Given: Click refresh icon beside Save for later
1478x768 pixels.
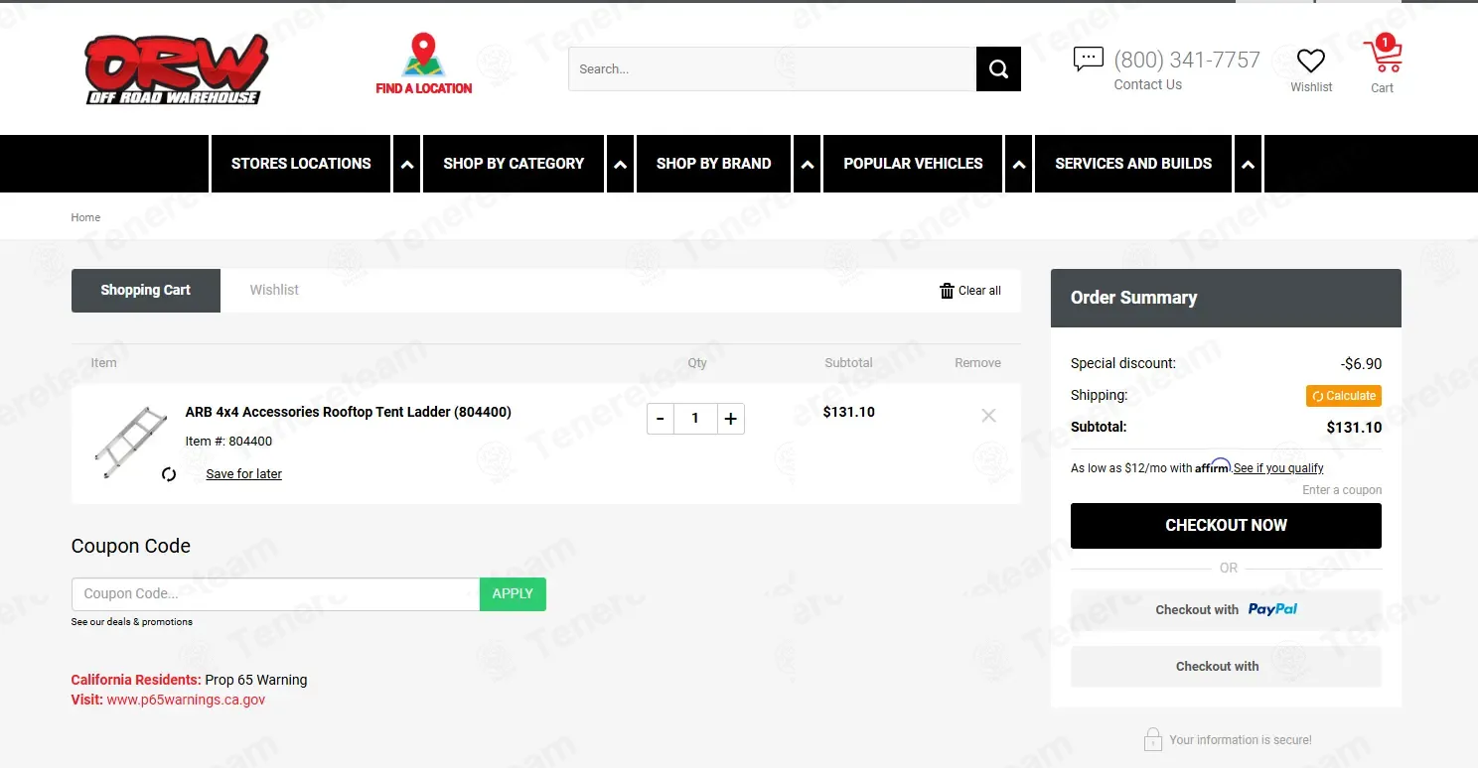Looking at the screenshot, I should pos(169,474).
